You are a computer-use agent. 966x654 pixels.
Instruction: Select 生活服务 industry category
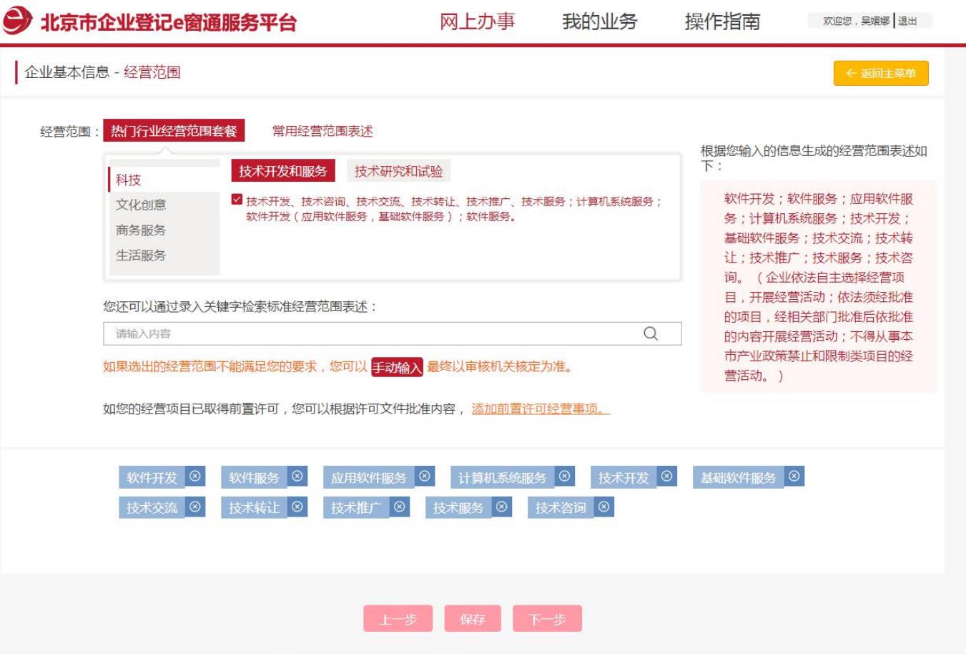pos(141,255)
